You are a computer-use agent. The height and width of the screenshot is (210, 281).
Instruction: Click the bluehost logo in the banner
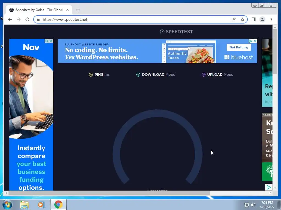(x=239, y=57)
